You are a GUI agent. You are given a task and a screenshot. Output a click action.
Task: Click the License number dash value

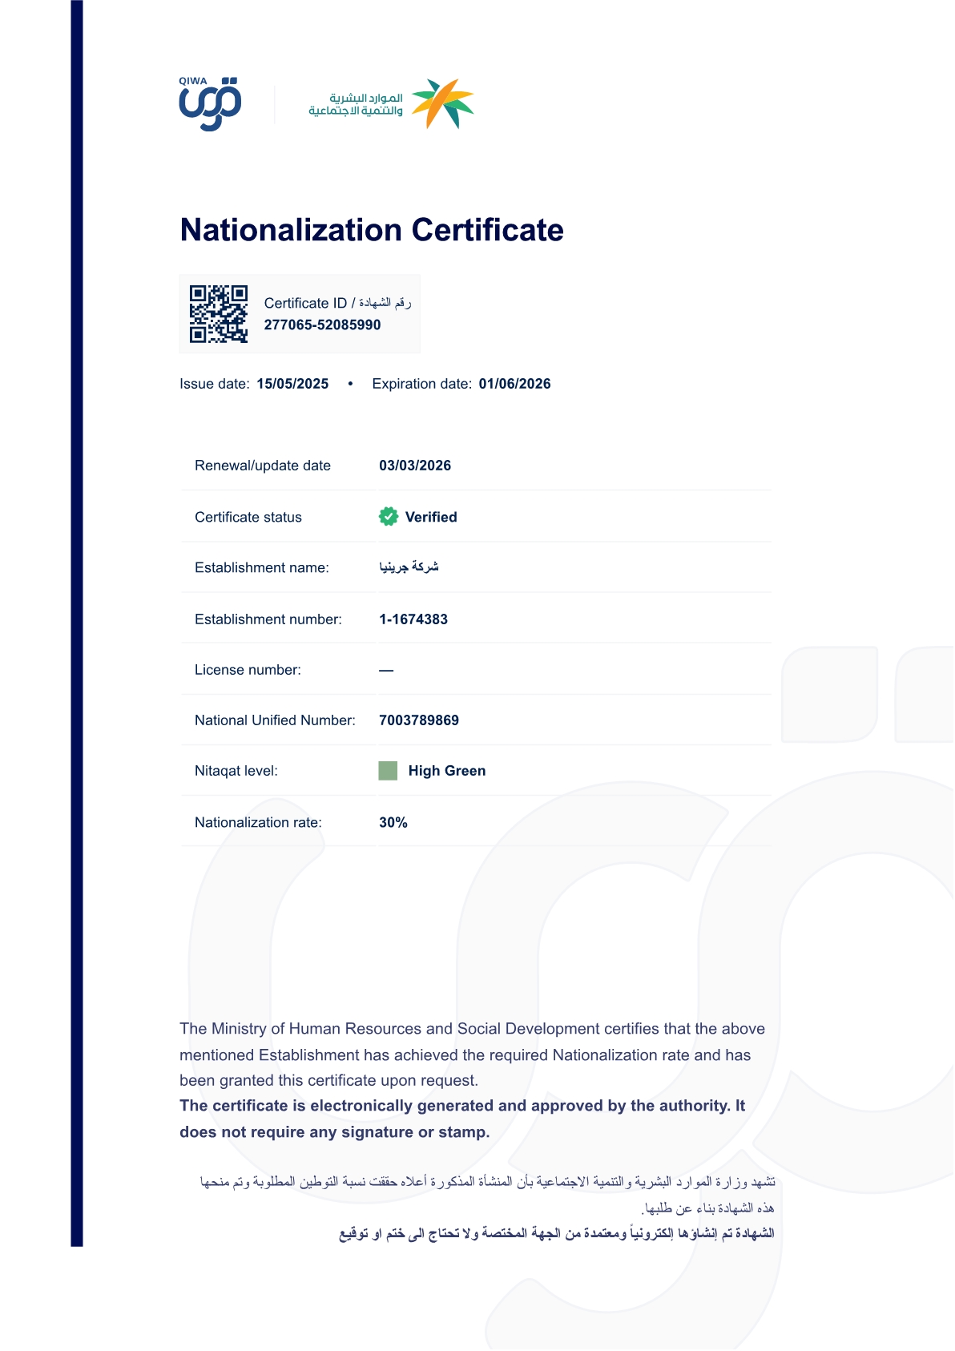coord(386,670)
